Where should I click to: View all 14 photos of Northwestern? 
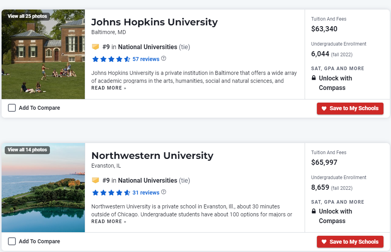tap(27, 150)
